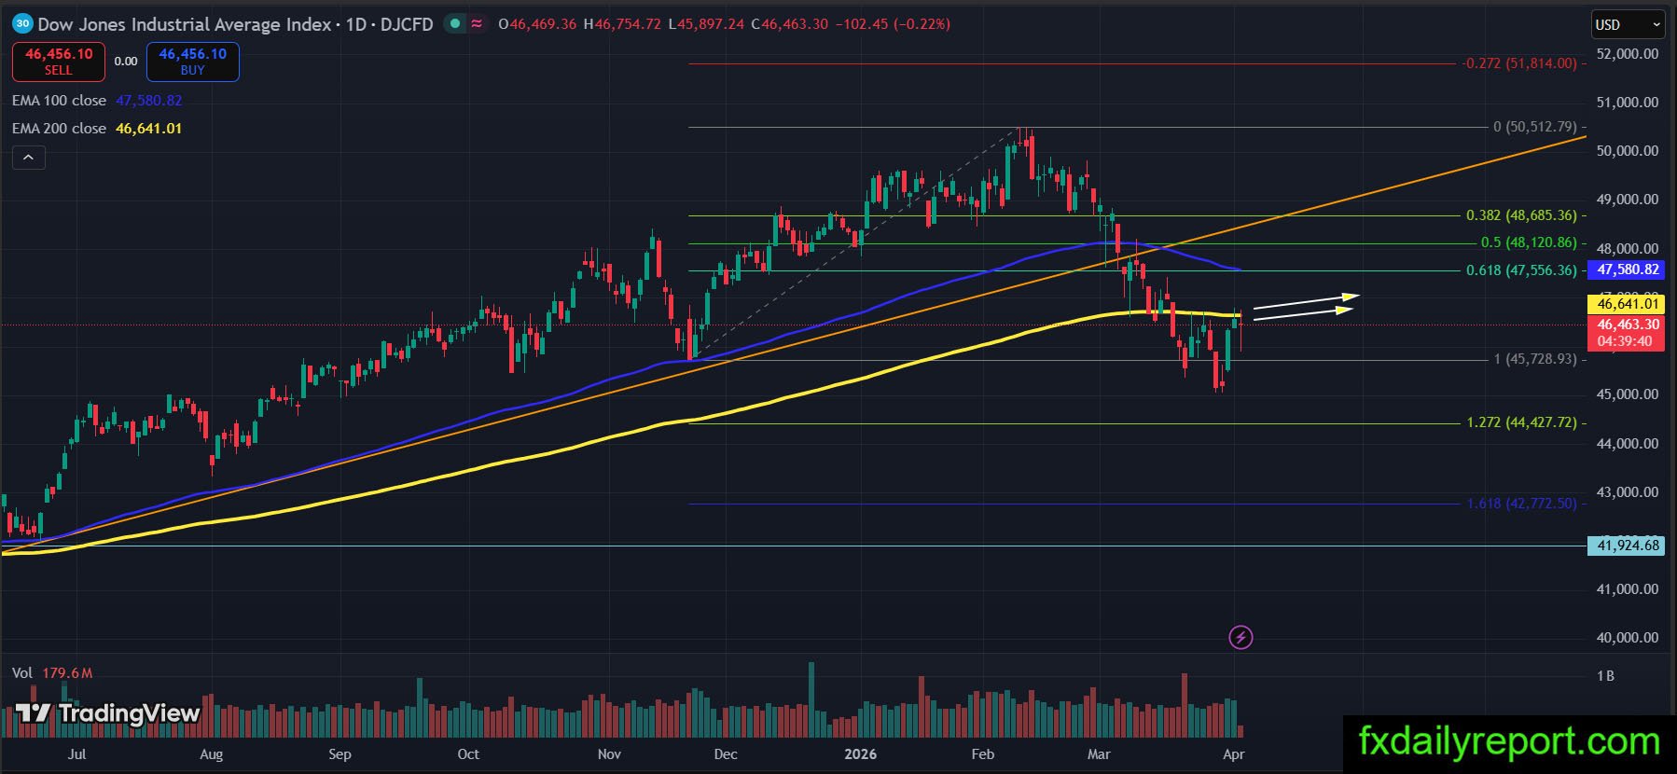Click the blue 47,580.82 EMA price label
Image resolution: width=1677 pixels, height=774 pixels.
(x=1628, y=270)
